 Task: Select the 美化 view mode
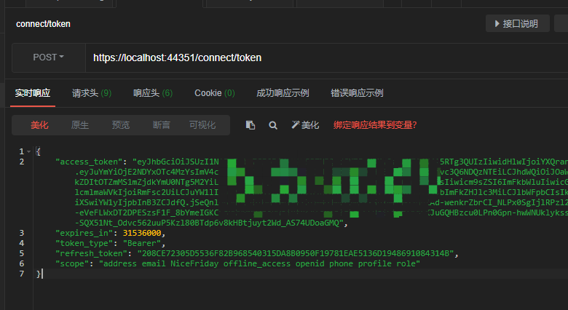click(x=39, y=125)
